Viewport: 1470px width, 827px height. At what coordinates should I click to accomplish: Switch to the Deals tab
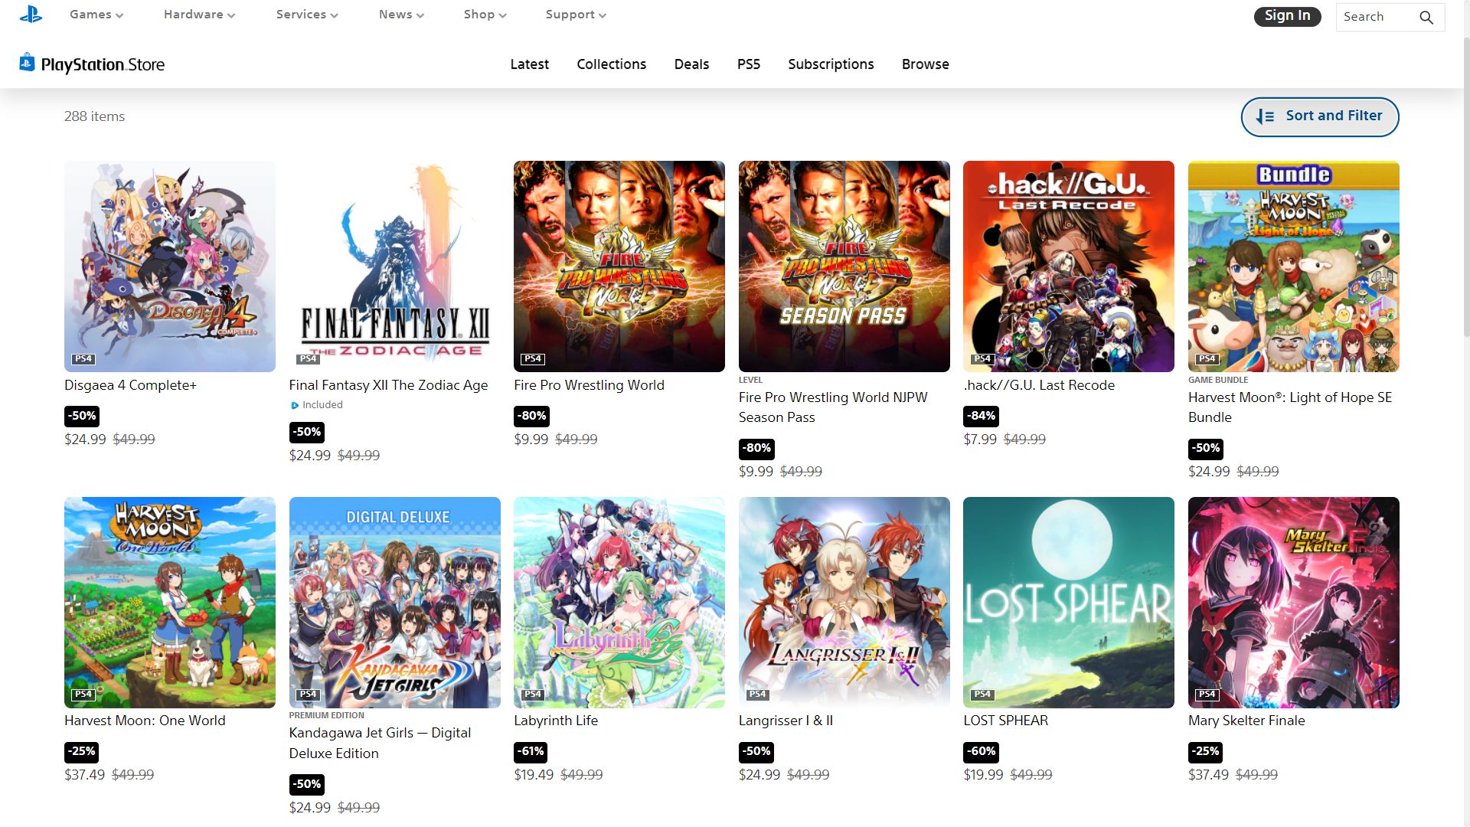tap(691, 64)
